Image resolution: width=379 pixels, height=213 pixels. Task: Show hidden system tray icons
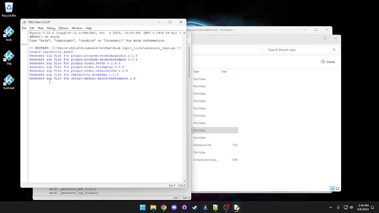331,207
